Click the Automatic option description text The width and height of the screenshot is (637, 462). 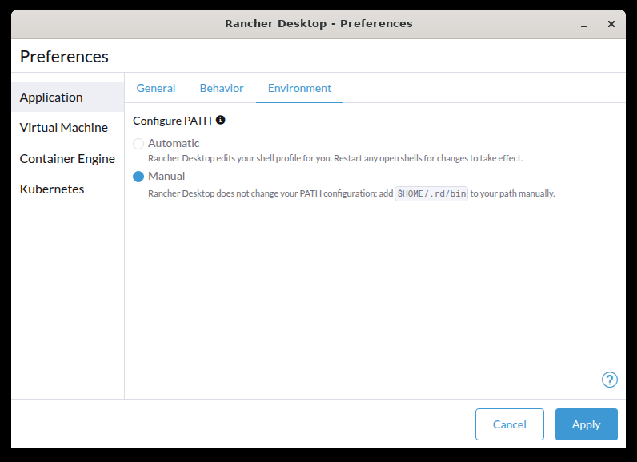[335, 158]
